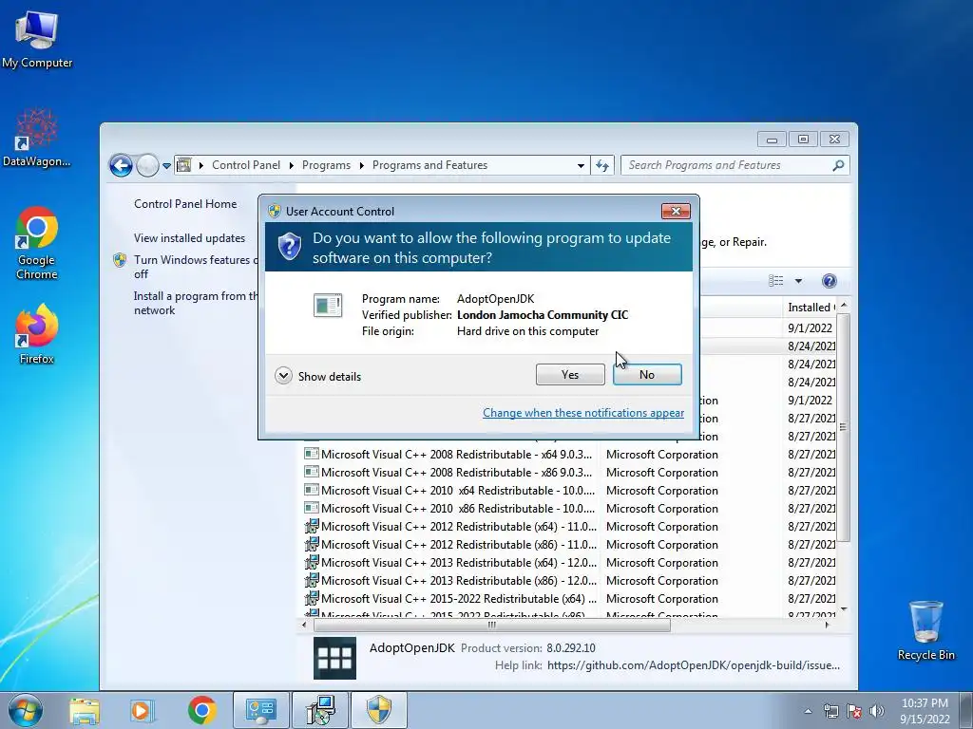Click the forward navigation button
This screenshot has width=973, height=729.
[147, 165]
